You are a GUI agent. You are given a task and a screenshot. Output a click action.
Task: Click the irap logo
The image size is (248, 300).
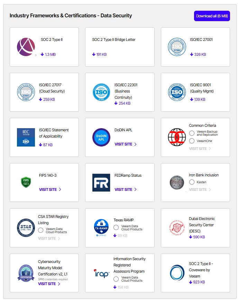101,273
